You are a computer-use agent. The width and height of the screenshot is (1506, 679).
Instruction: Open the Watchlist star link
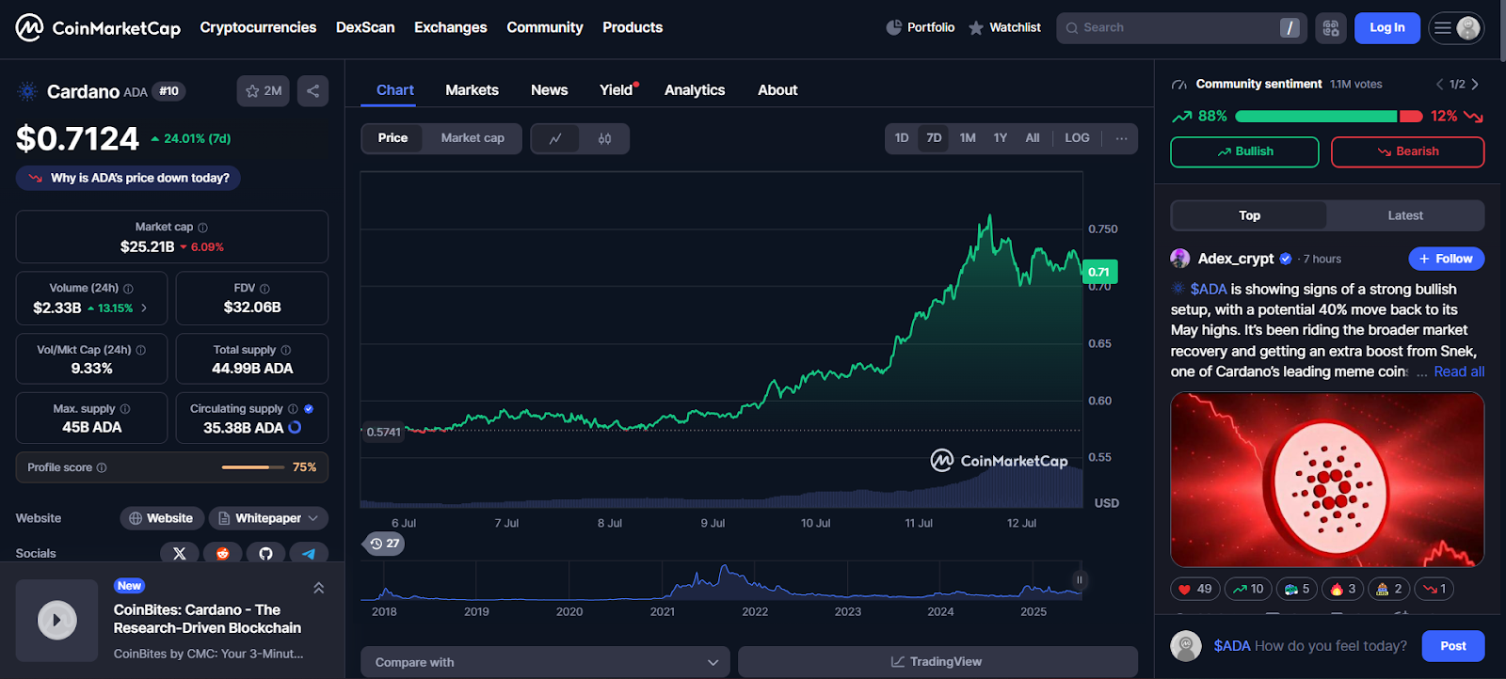tap(1004, 28)
